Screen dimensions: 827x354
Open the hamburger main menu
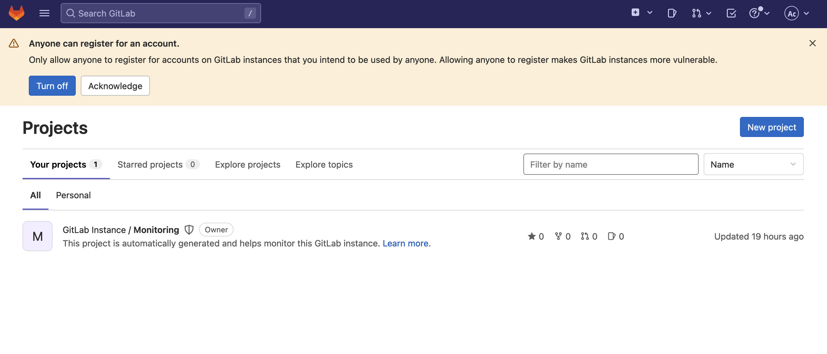(x=44, y=13)
